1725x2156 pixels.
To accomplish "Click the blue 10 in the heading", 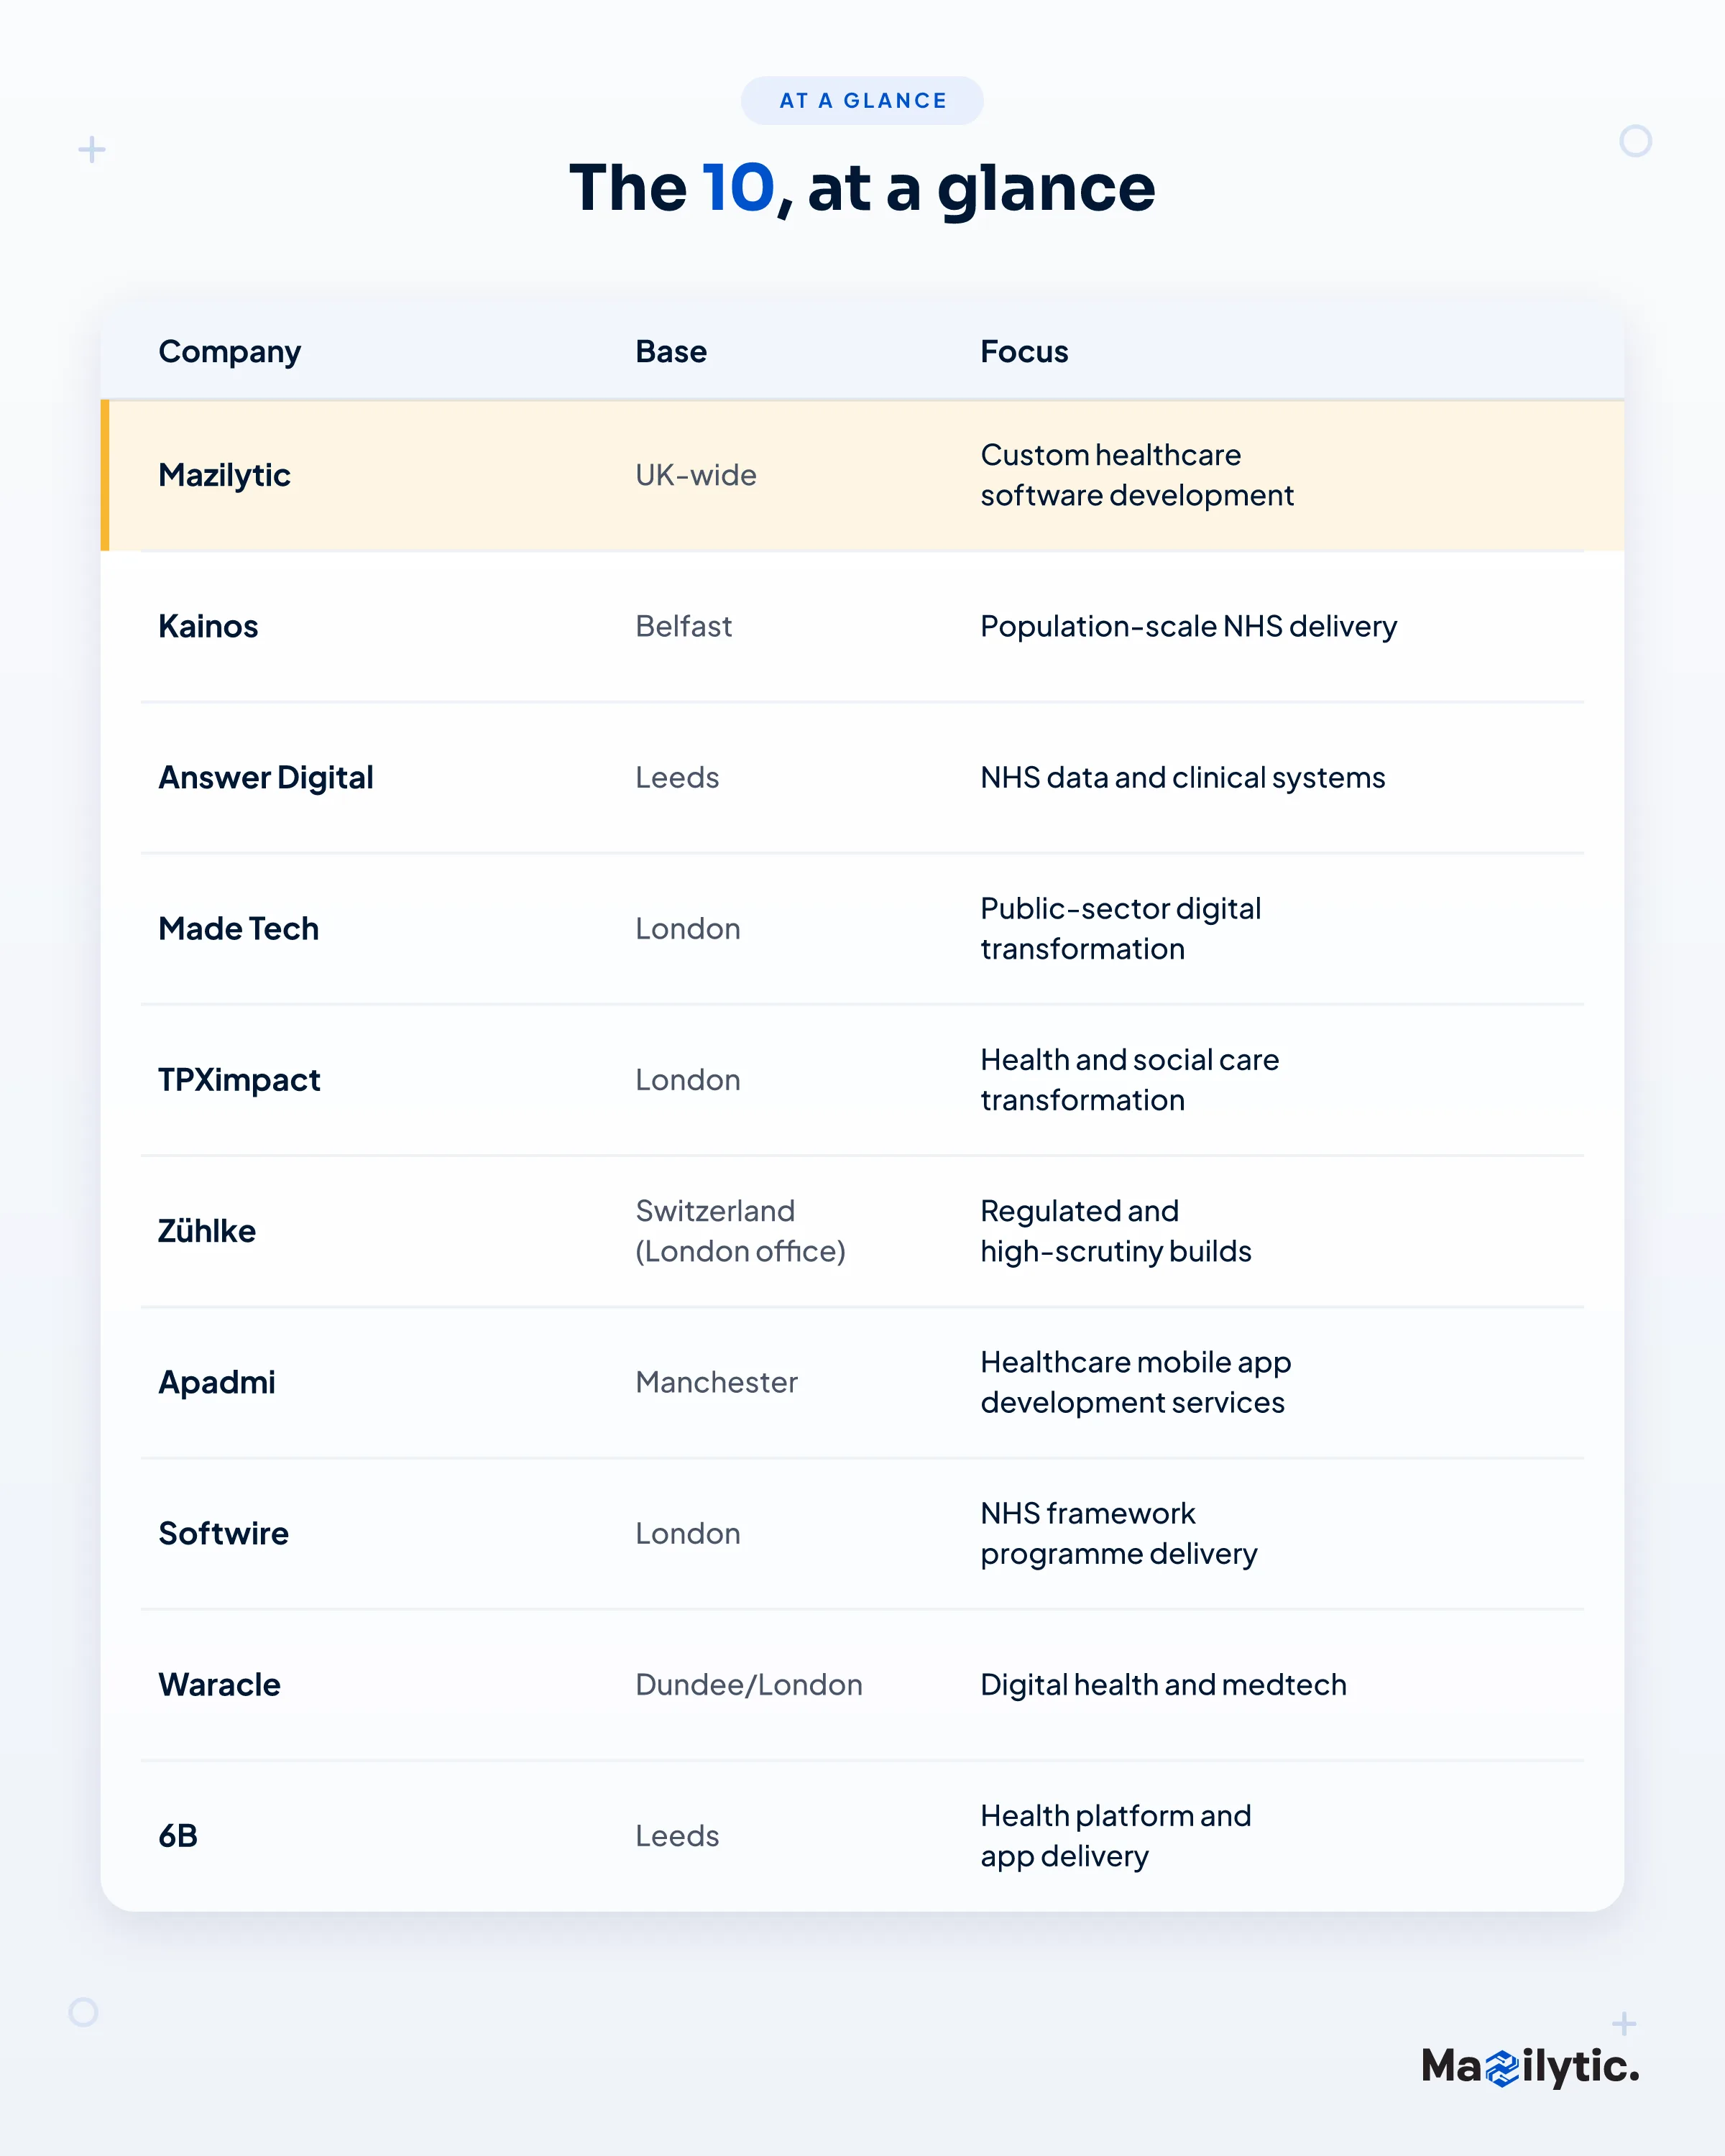I will [738, 188].
